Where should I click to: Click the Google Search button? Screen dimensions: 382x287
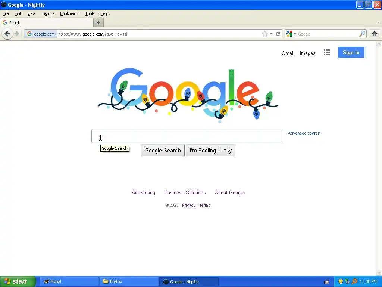163,150
